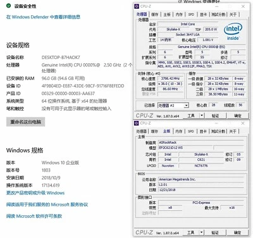Click 验证 button in the lower CPU-Z window
Screen dimensions: 253x238
tap(215, 232)
